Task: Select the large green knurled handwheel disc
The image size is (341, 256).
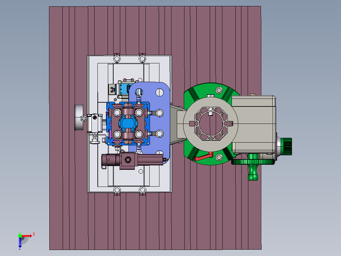Action: (253, 162)
